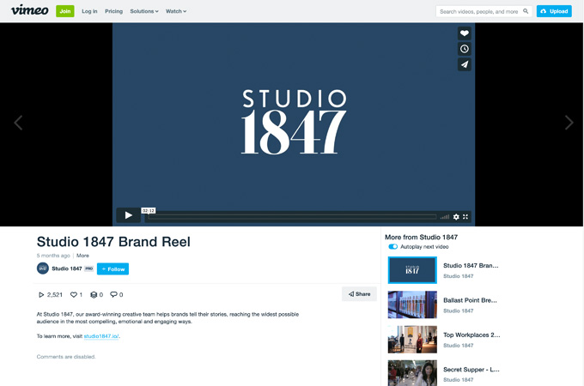Screen dimensions: 584x386
Task: Expand the Solutions dropdown
Action: coord(144,11)
